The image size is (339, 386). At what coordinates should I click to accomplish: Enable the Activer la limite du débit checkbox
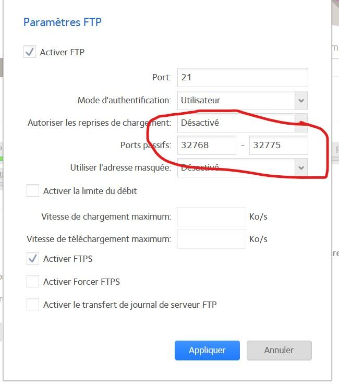(33, 191)
